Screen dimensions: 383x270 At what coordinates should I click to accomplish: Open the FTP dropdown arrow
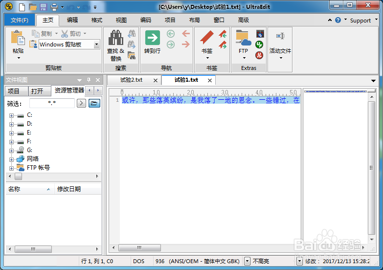coord(244,58)
